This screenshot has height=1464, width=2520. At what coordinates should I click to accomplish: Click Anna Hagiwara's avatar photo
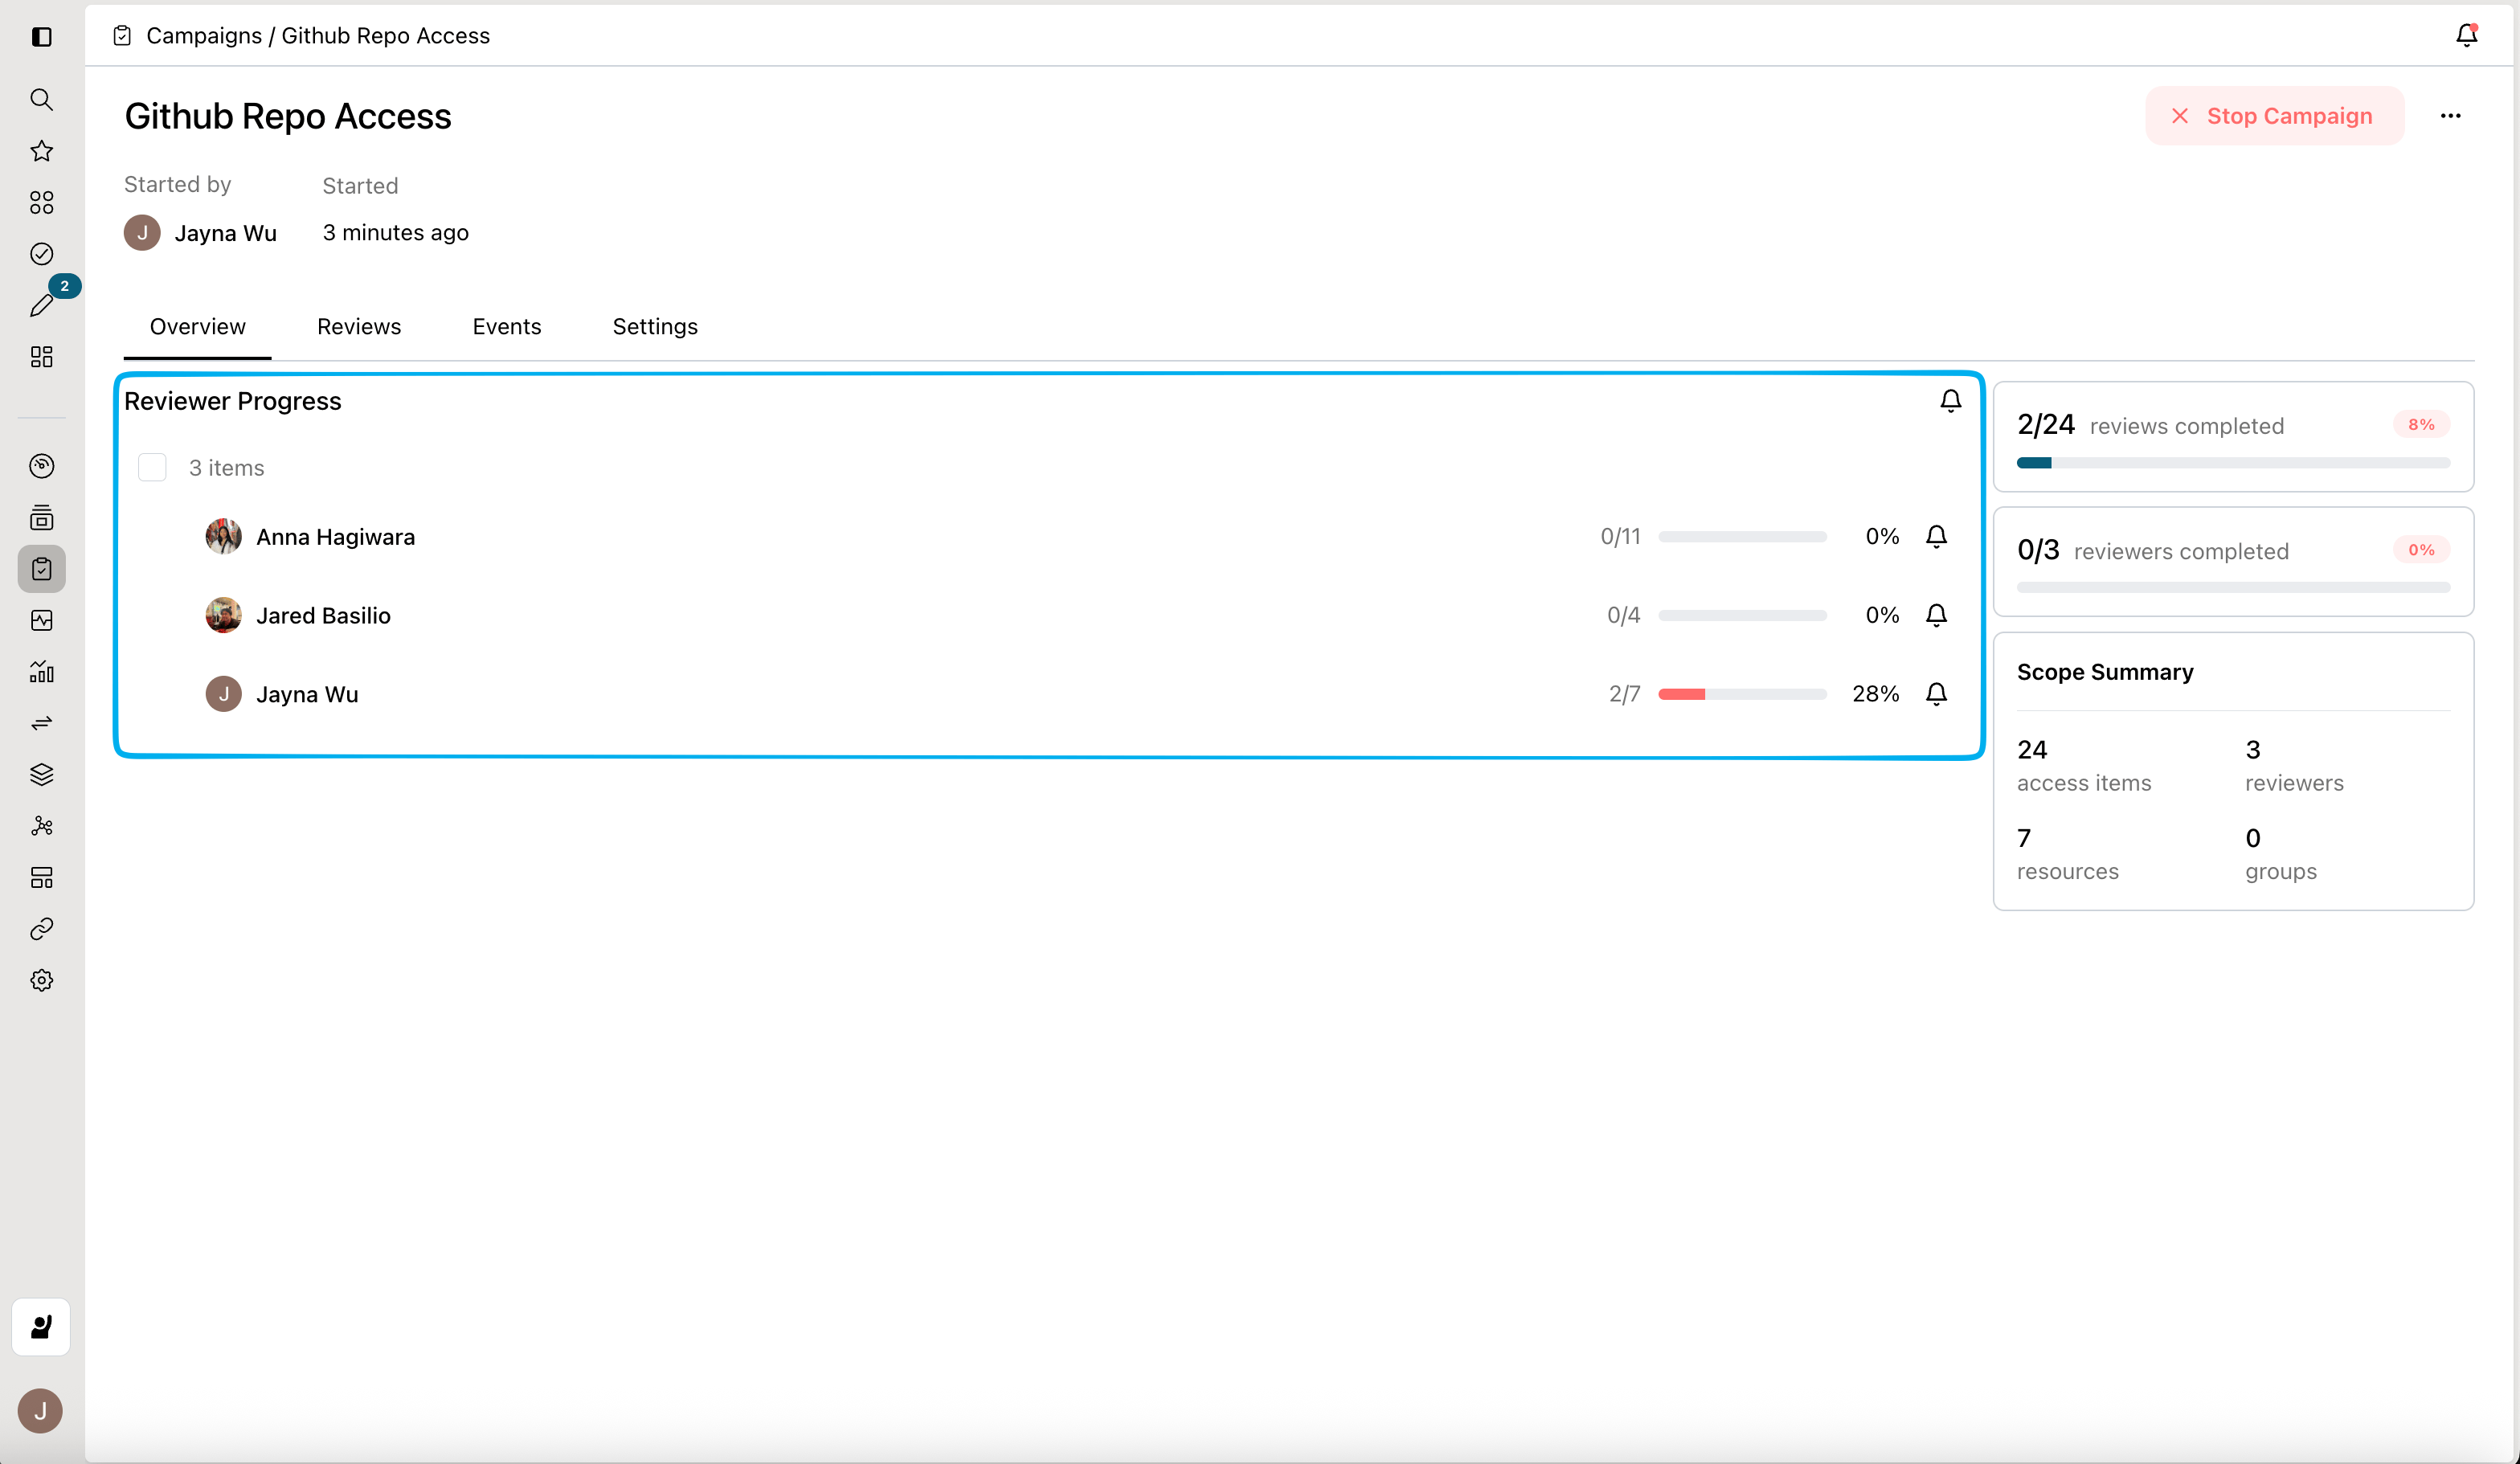point(223,537)
